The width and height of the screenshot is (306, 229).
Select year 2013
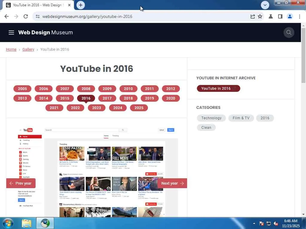coord(22,98)
